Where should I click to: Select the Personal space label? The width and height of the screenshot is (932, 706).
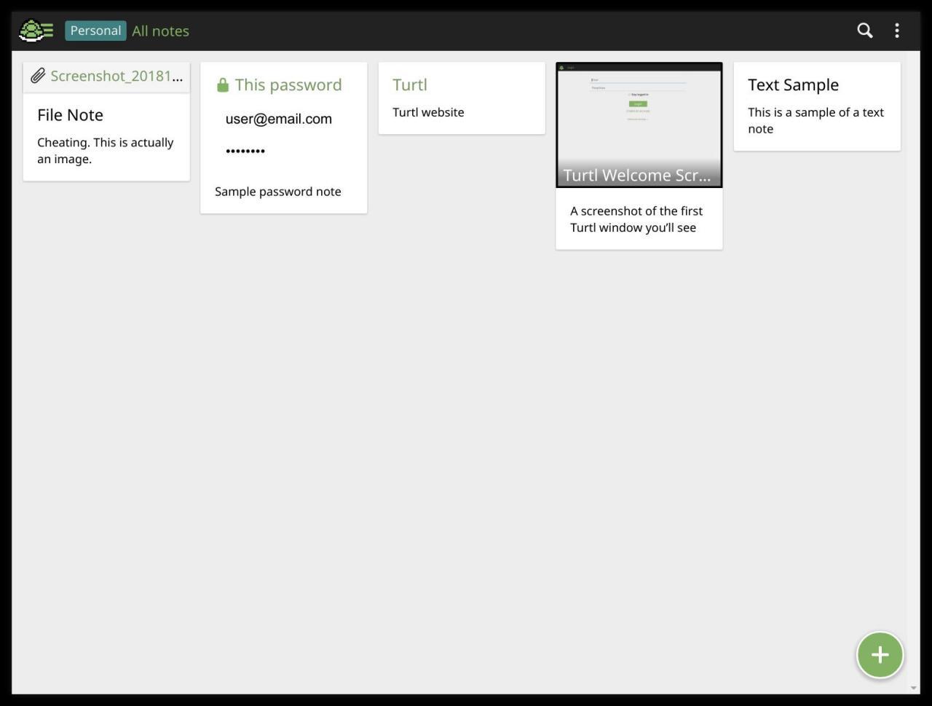[95, 31]
